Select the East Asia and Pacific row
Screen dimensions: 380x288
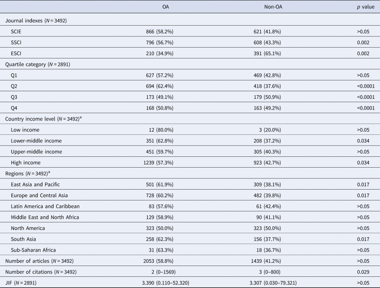pos(36,185)
